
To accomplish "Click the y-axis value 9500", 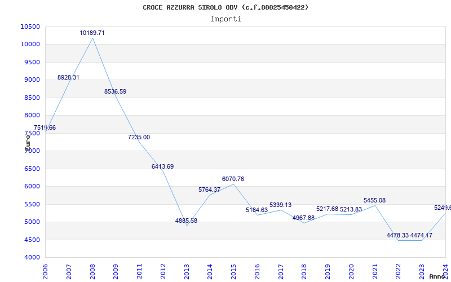I will coord(32,62).
